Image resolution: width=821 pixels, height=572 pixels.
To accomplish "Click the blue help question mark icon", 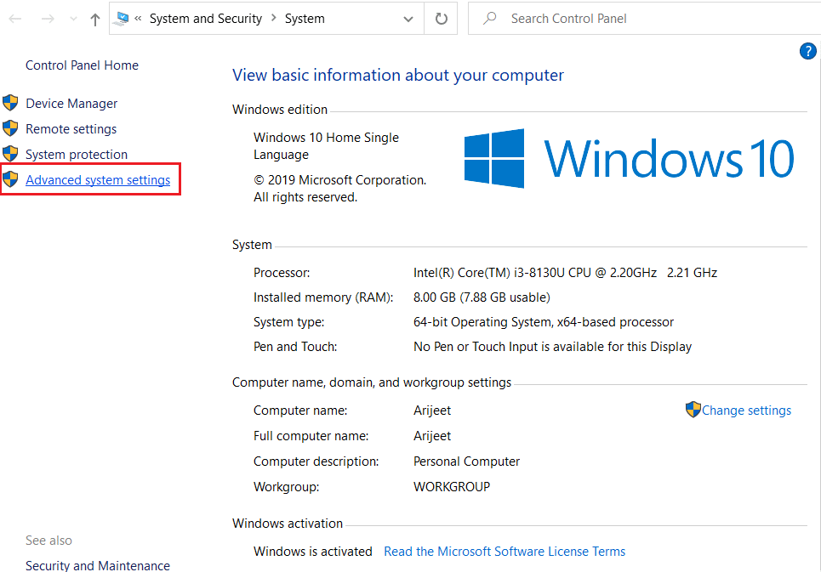I will point(808,52).
